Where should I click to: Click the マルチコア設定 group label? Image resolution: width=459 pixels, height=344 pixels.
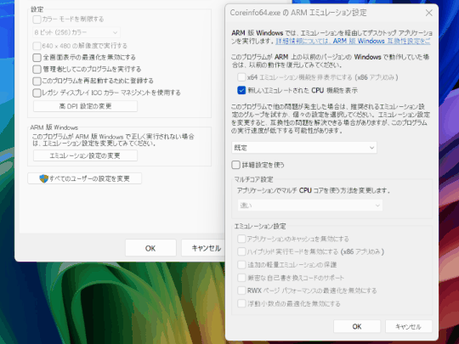pyautogui.click(x=253, y=179)
